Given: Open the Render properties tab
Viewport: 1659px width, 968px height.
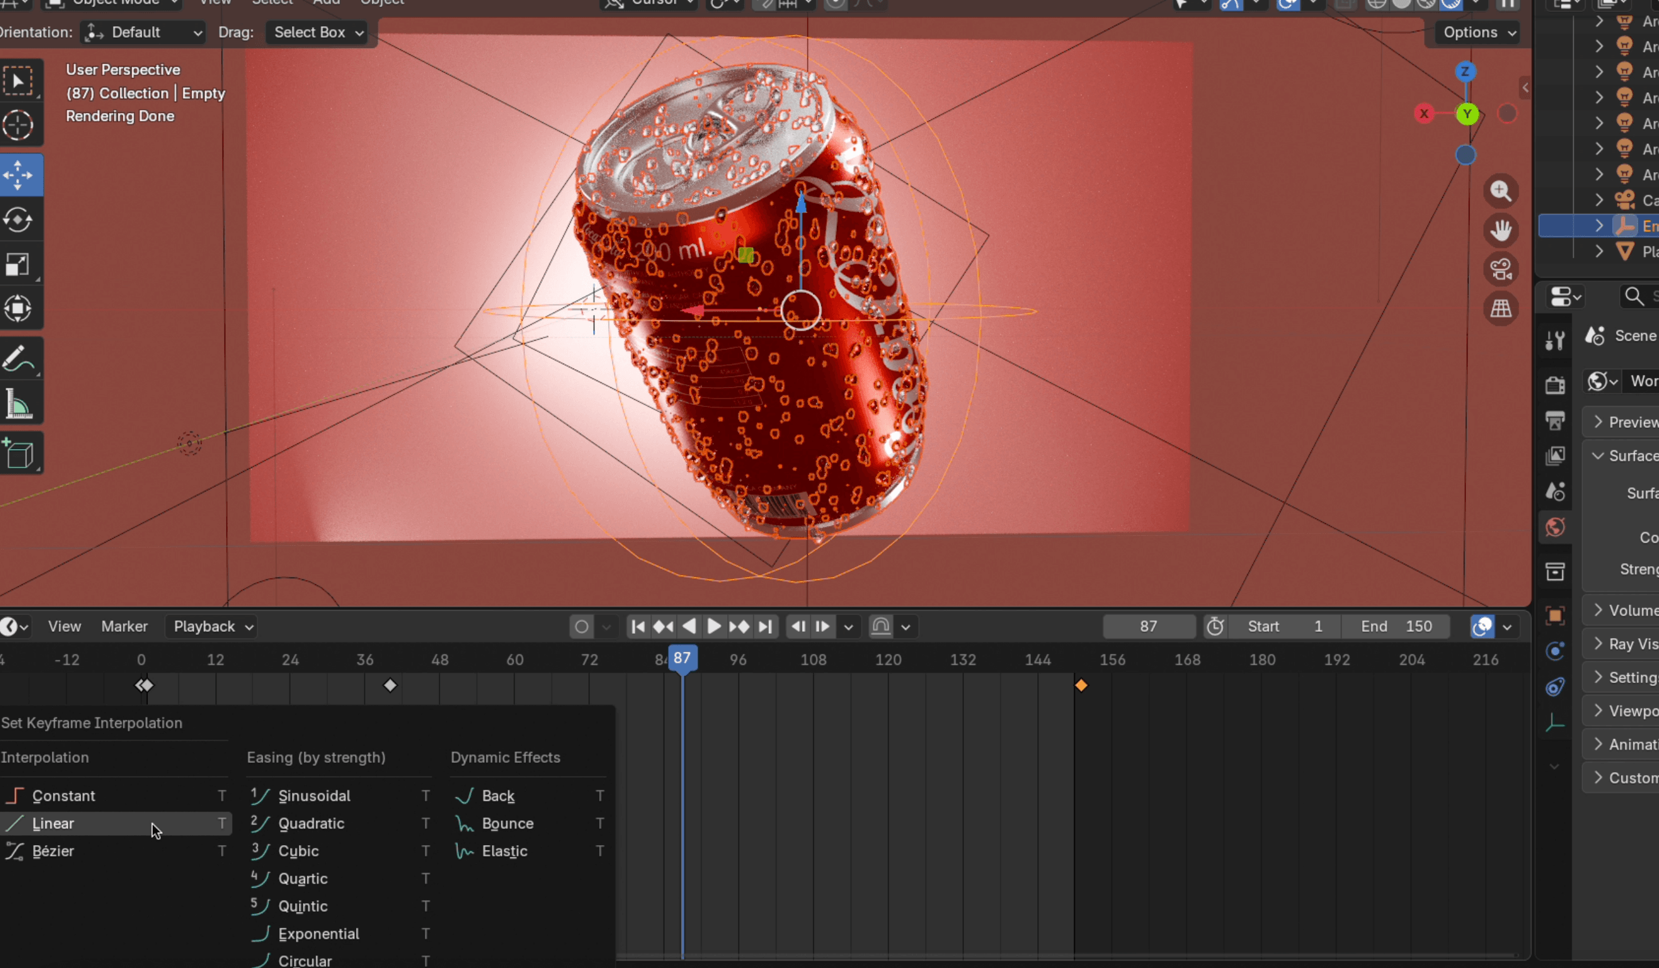Looking at the screenshot, I should point(1555,385).
